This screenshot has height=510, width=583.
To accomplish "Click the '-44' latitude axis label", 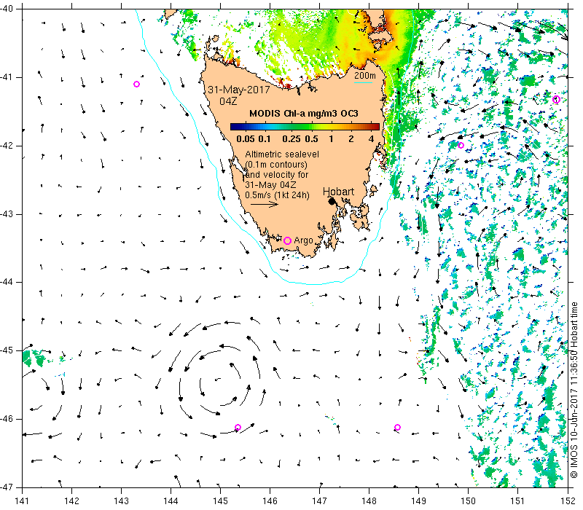I will [6, 283].
